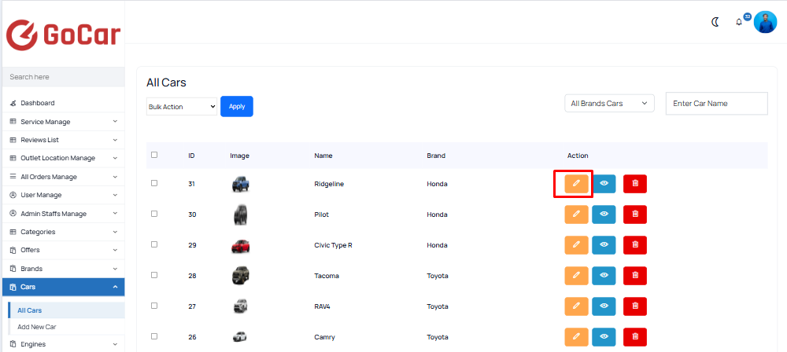Click the User Manage person icon
This screenshot has width=787, height=352.
[13, 195]
